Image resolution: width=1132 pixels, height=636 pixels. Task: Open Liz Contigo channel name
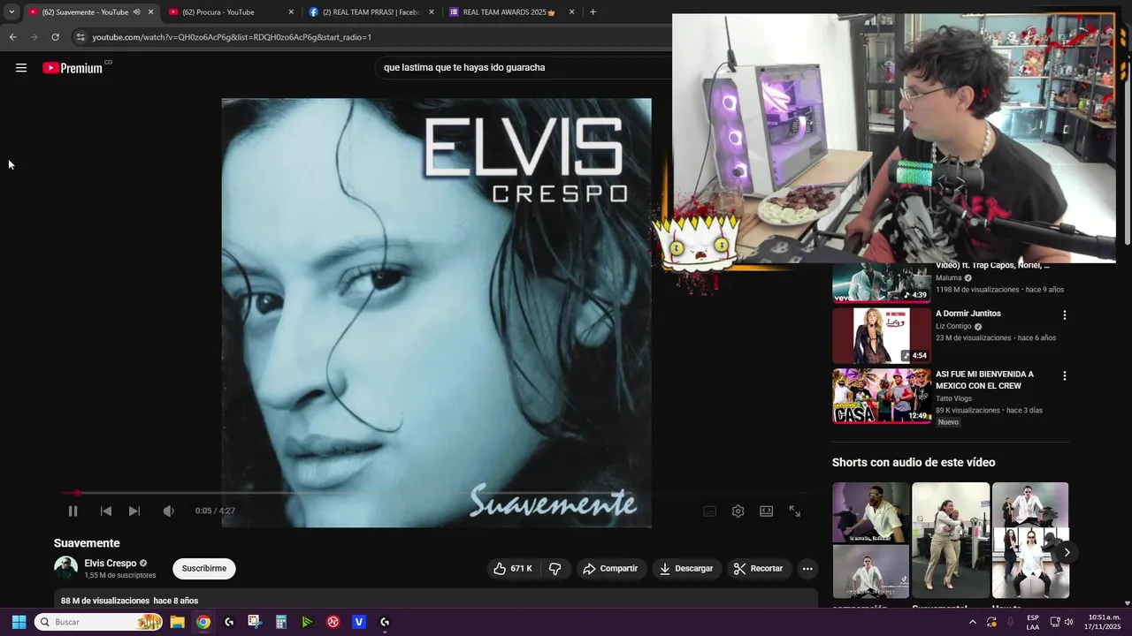(953, 326)
